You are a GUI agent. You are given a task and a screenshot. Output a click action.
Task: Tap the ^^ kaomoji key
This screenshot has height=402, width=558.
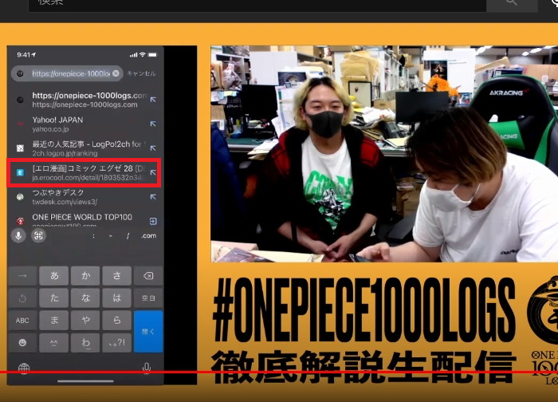coord(54,342)
